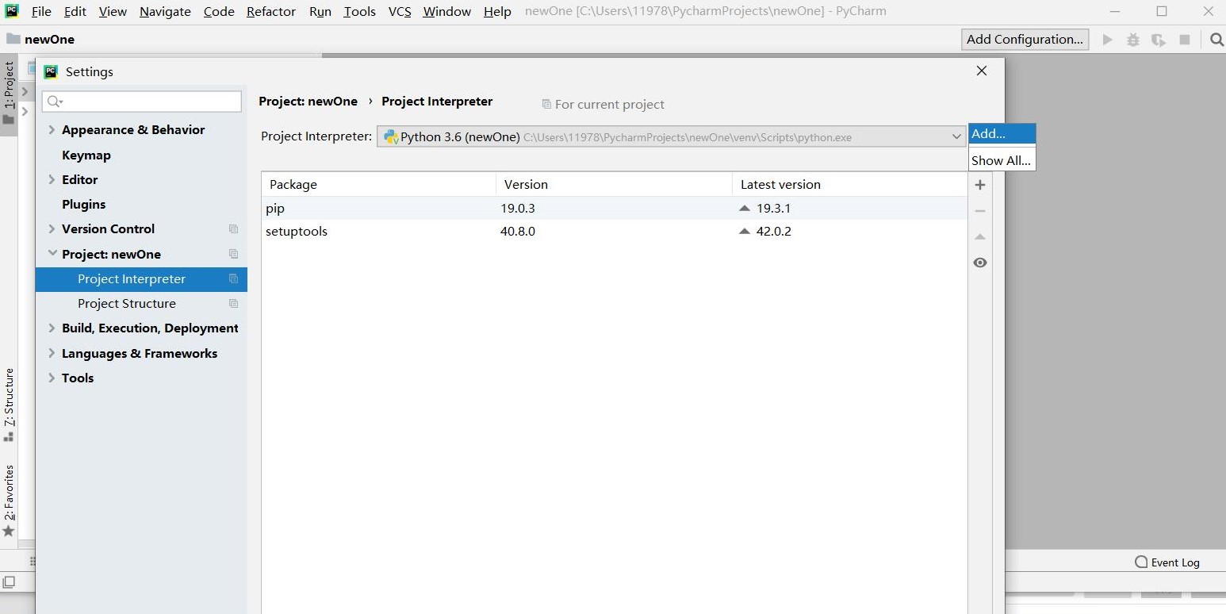Open the 2: Favorites tool window tab

(x=9, y=501)
